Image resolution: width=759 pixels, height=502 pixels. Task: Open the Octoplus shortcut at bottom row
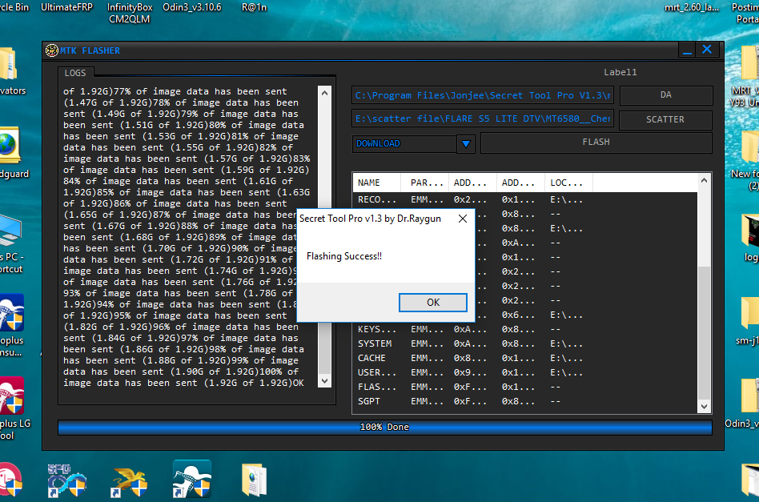click(192, 479)
